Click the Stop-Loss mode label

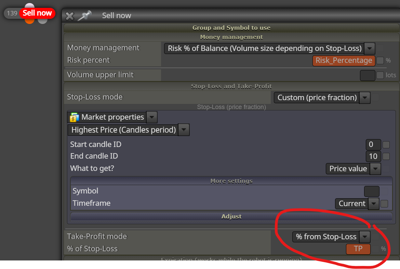pyautogui.click(x=95, y=97)
